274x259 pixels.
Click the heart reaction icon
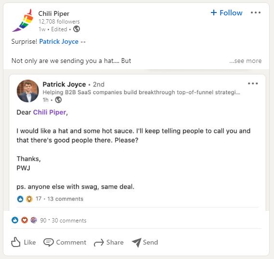(x=25, y=220)
